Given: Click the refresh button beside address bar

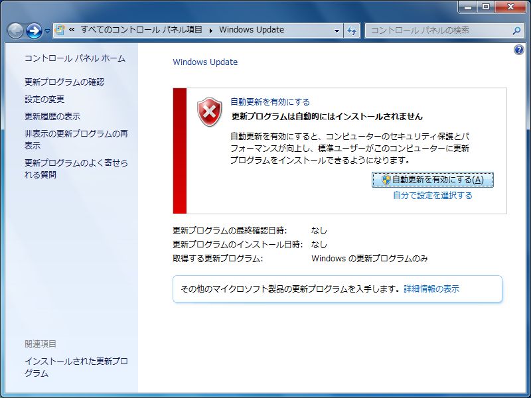Looking at the screenshot, I should (x=352, y=31).
